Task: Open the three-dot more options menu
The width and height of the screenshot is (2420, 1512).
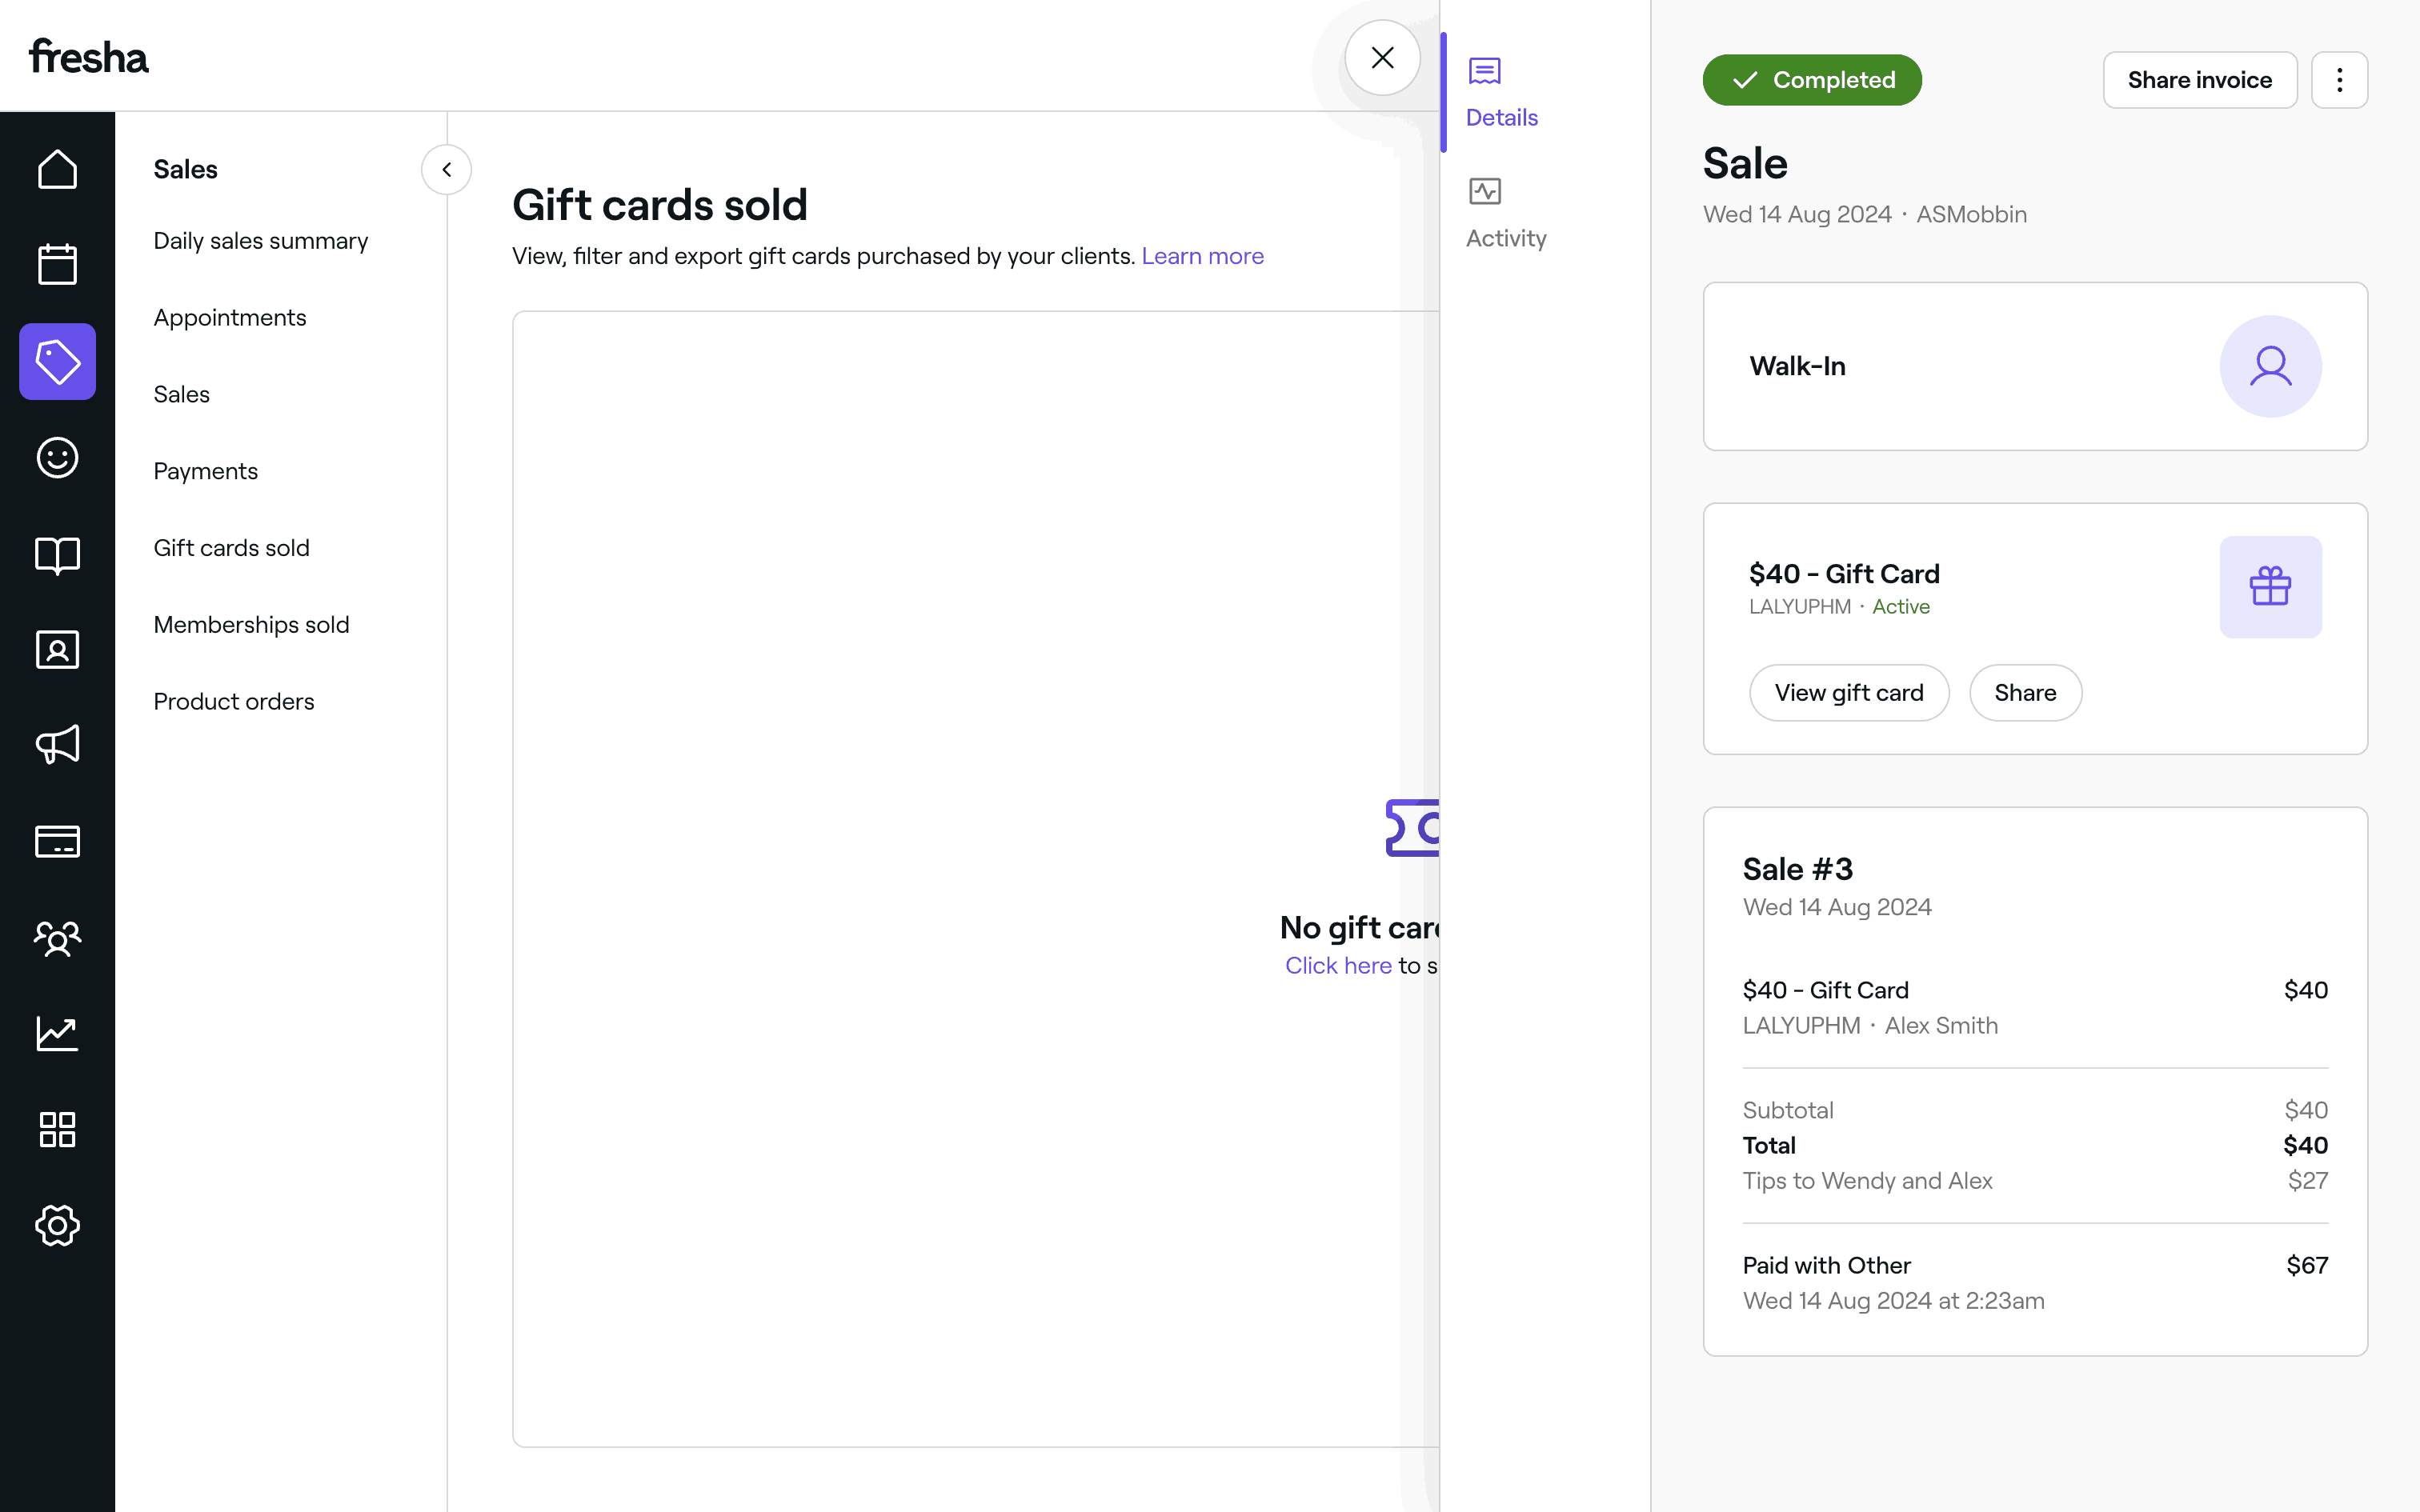Action: click(2339, 80)
